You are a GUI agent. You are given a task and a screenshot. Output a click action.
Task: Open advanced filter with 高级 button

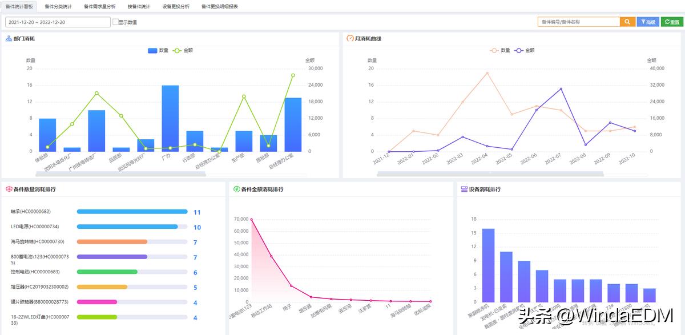click(647, 22)
